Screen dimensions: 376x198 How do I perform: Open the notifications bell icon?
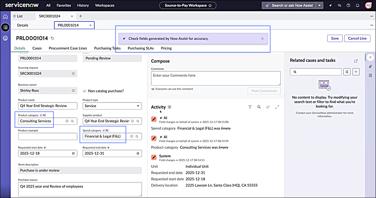tap(358, 5)
